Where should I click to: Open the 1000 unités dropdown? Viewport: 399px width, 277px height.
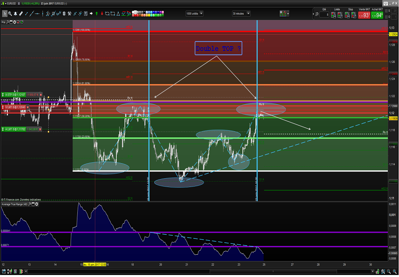[x=195, y=14]
